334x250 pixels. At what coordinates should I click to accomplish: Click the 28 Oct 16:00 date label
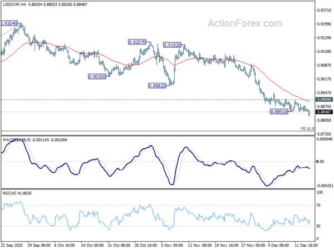point(146,245)
